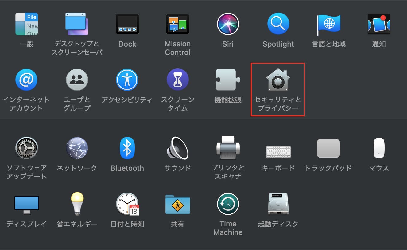Open 起動ディスク hard drive icon

278,204
